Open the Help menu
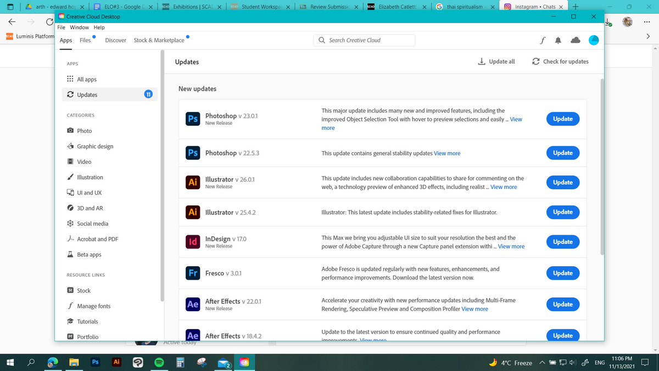This screenshot has width=659, height=371. point(99,27)
